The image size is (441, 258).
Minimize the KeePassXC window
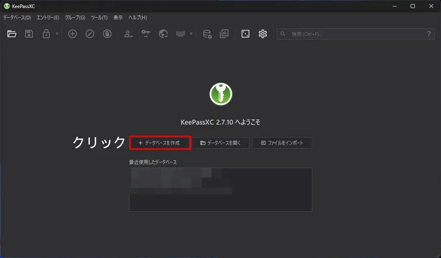394,6
